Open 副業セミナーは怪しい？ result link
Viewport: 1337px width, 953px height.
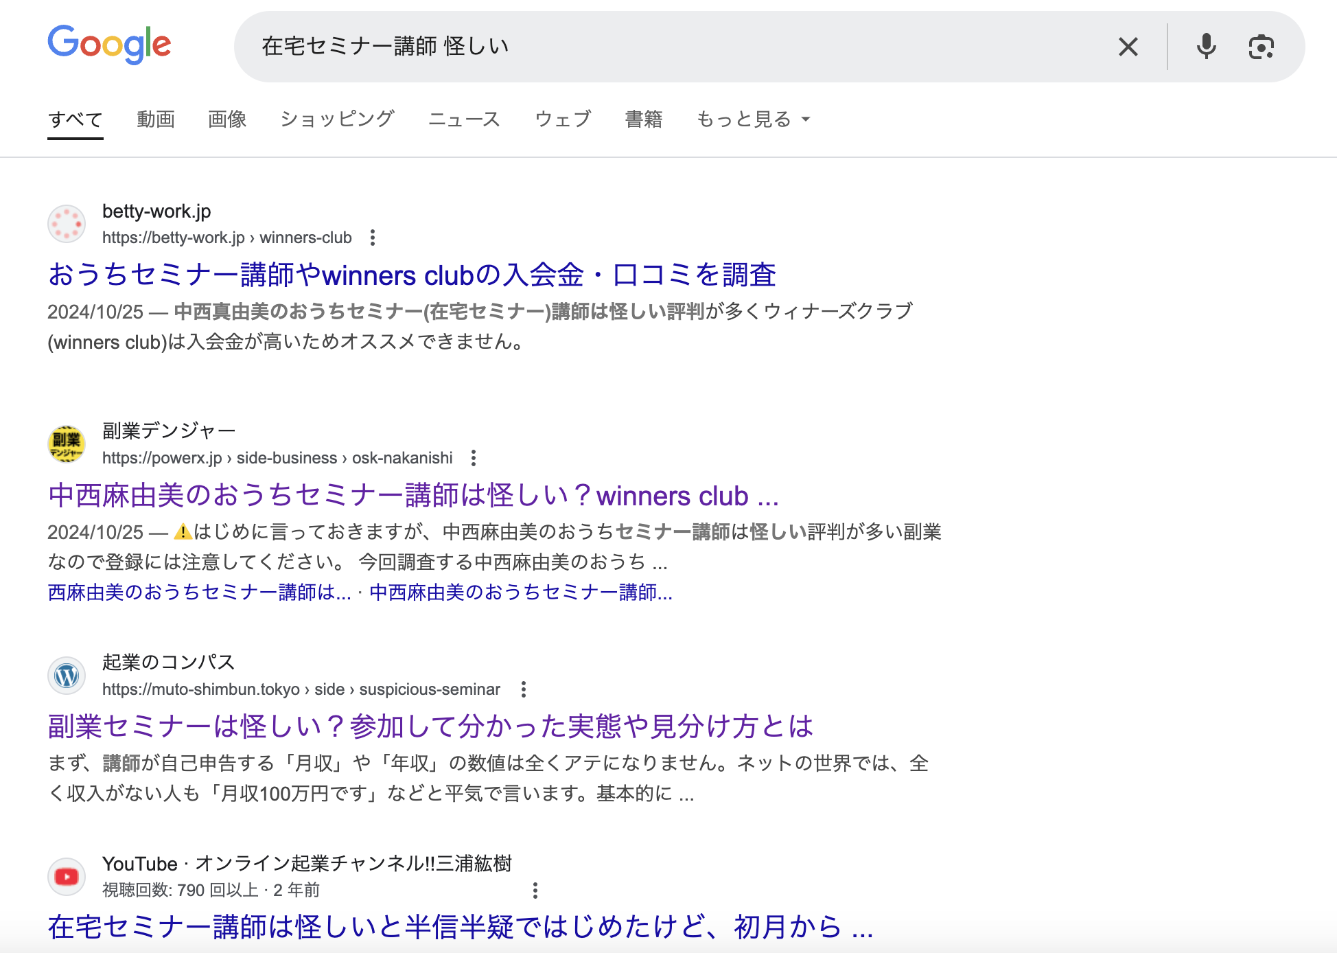(430, 726)
